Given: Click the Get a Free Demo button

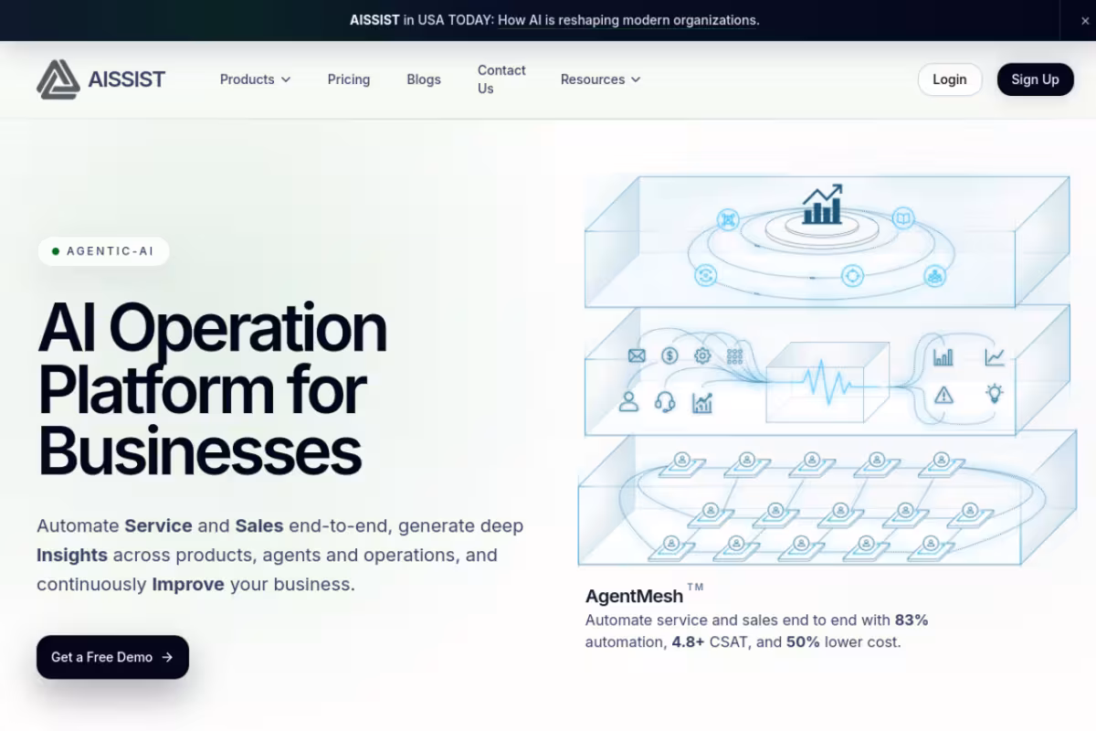Looking at the screenshot, I should coord(112,657).
